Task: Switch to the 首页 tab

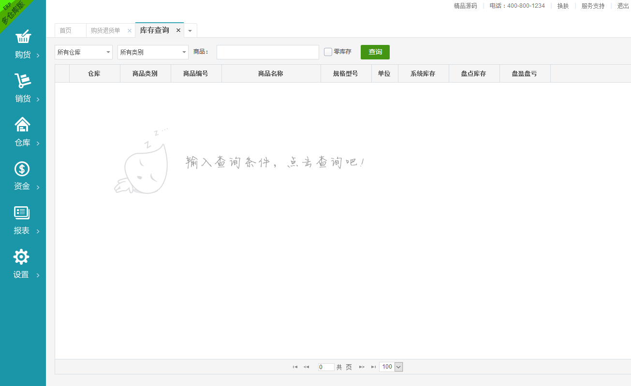Action: point(65,30)
